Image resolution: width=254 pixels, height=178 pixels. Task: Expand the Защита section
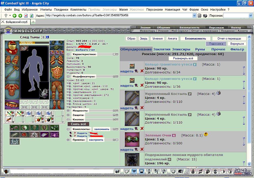[68, 115]
